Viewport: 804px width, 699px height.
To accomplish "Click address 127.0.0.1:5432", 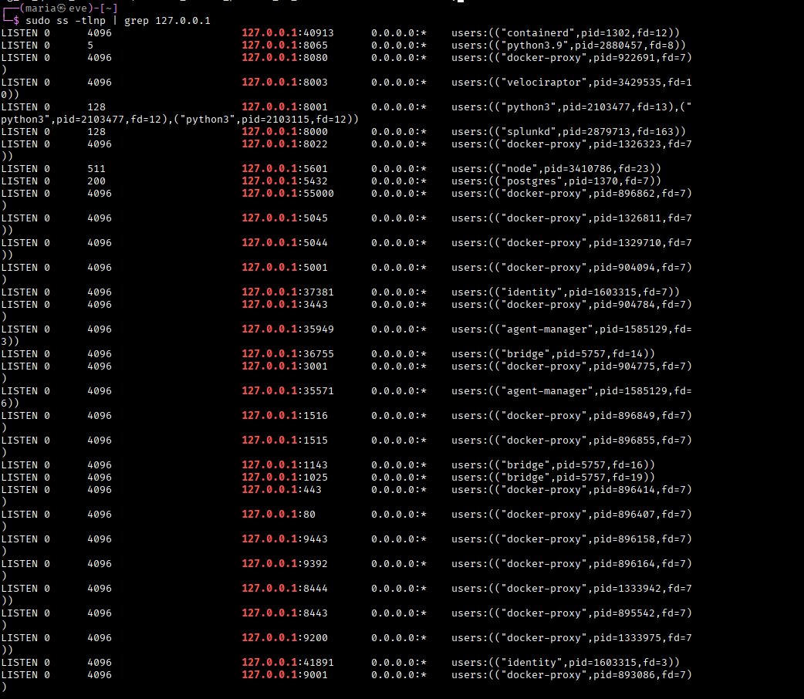I will (285, 181).
